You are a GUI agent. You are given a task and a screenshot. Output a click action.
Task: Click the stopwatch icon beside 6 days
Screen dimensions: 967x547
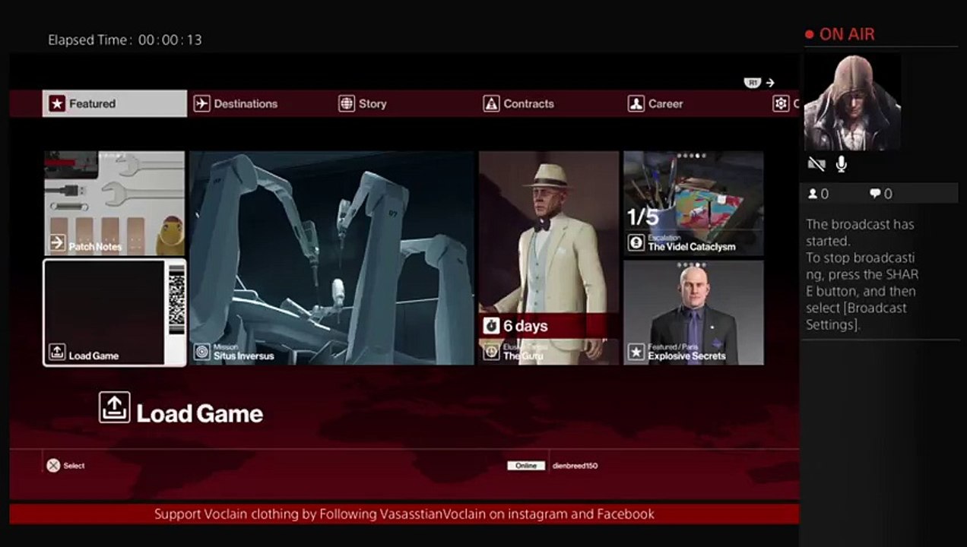492,325
